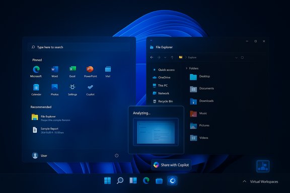Open the Pictures folder
This screenshot has height=193, width=290.
click(x=199, y=126)
